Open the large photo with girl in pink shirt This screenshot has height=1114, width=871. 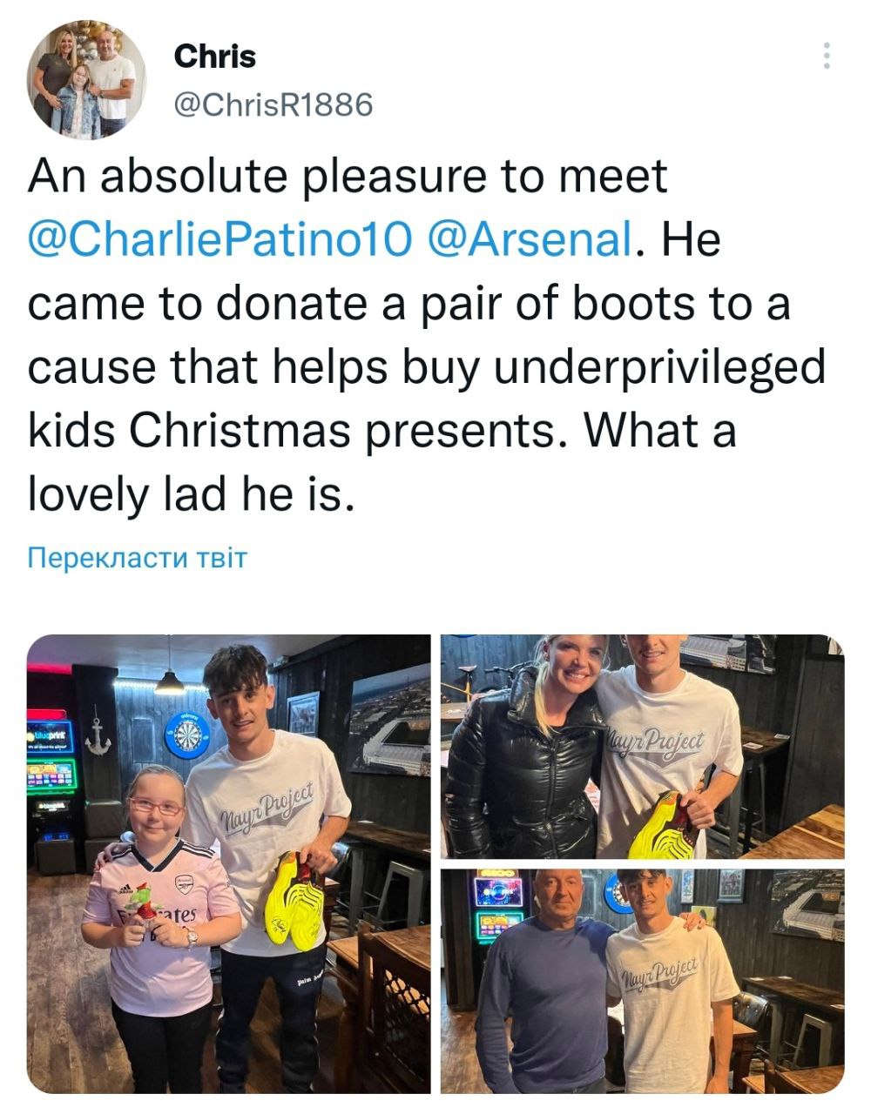pyautogui.click(x=229, y=863)
